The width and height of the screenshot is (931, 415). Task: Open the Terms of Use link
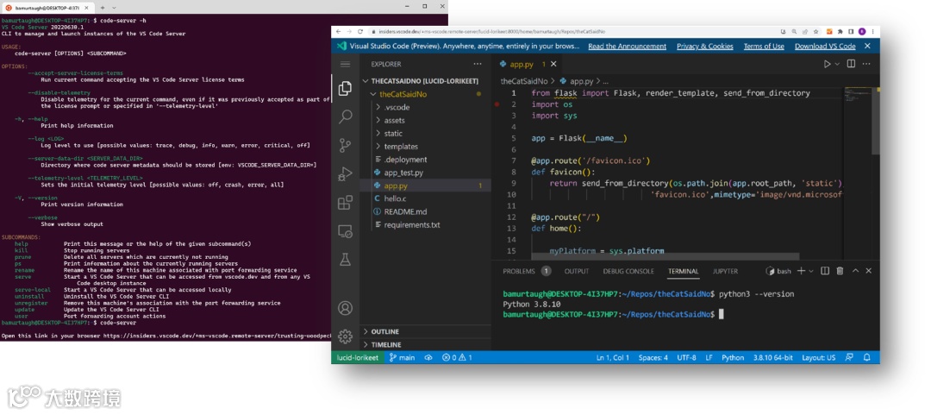[x=764, y=46]
